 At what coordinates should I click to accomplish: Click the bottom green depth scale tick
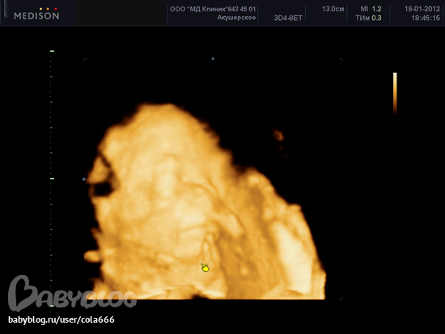(52, 306)
